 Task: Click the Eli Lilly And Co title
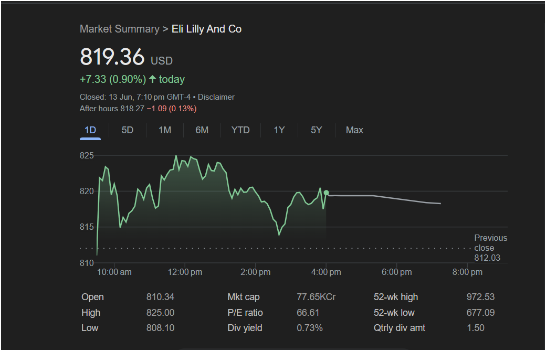point(206,29)
